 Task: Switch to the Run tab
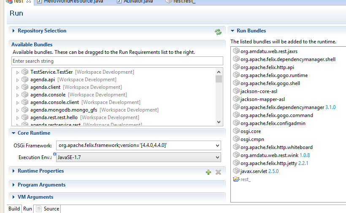(27, 209)
